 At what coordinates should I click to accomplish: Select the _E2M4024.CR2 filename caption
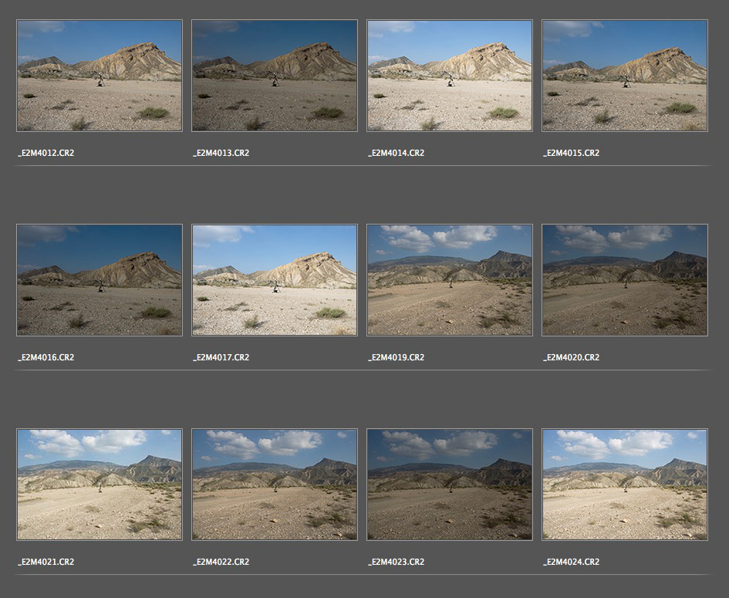click(x=572, y=562)
